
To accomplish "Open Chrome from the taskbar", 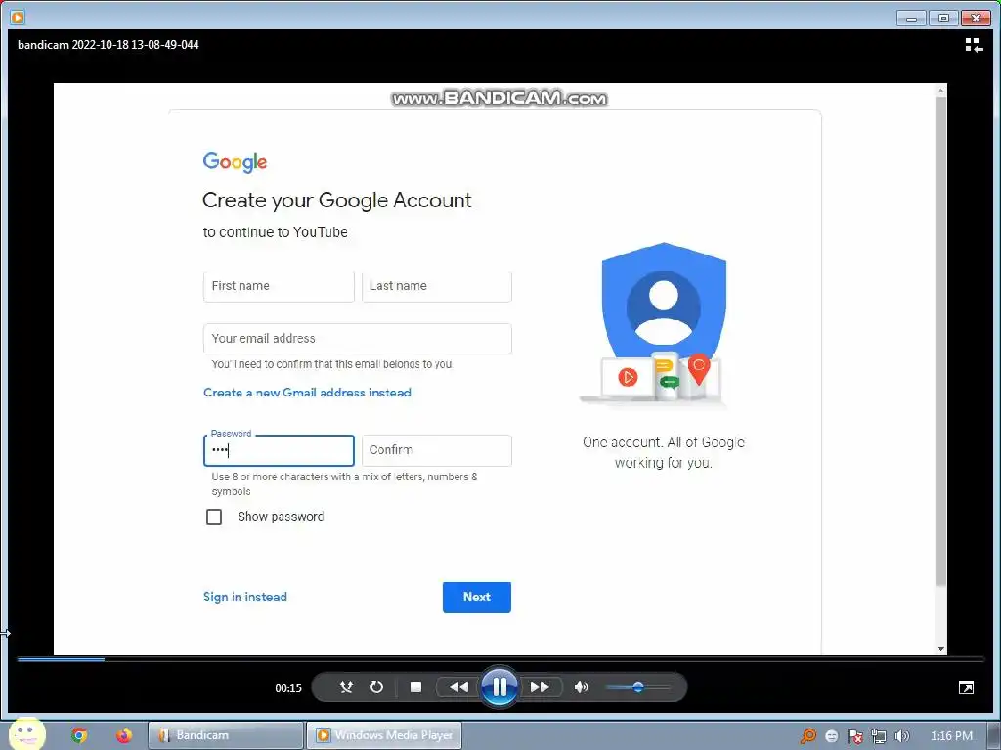I will coord(79,735).
